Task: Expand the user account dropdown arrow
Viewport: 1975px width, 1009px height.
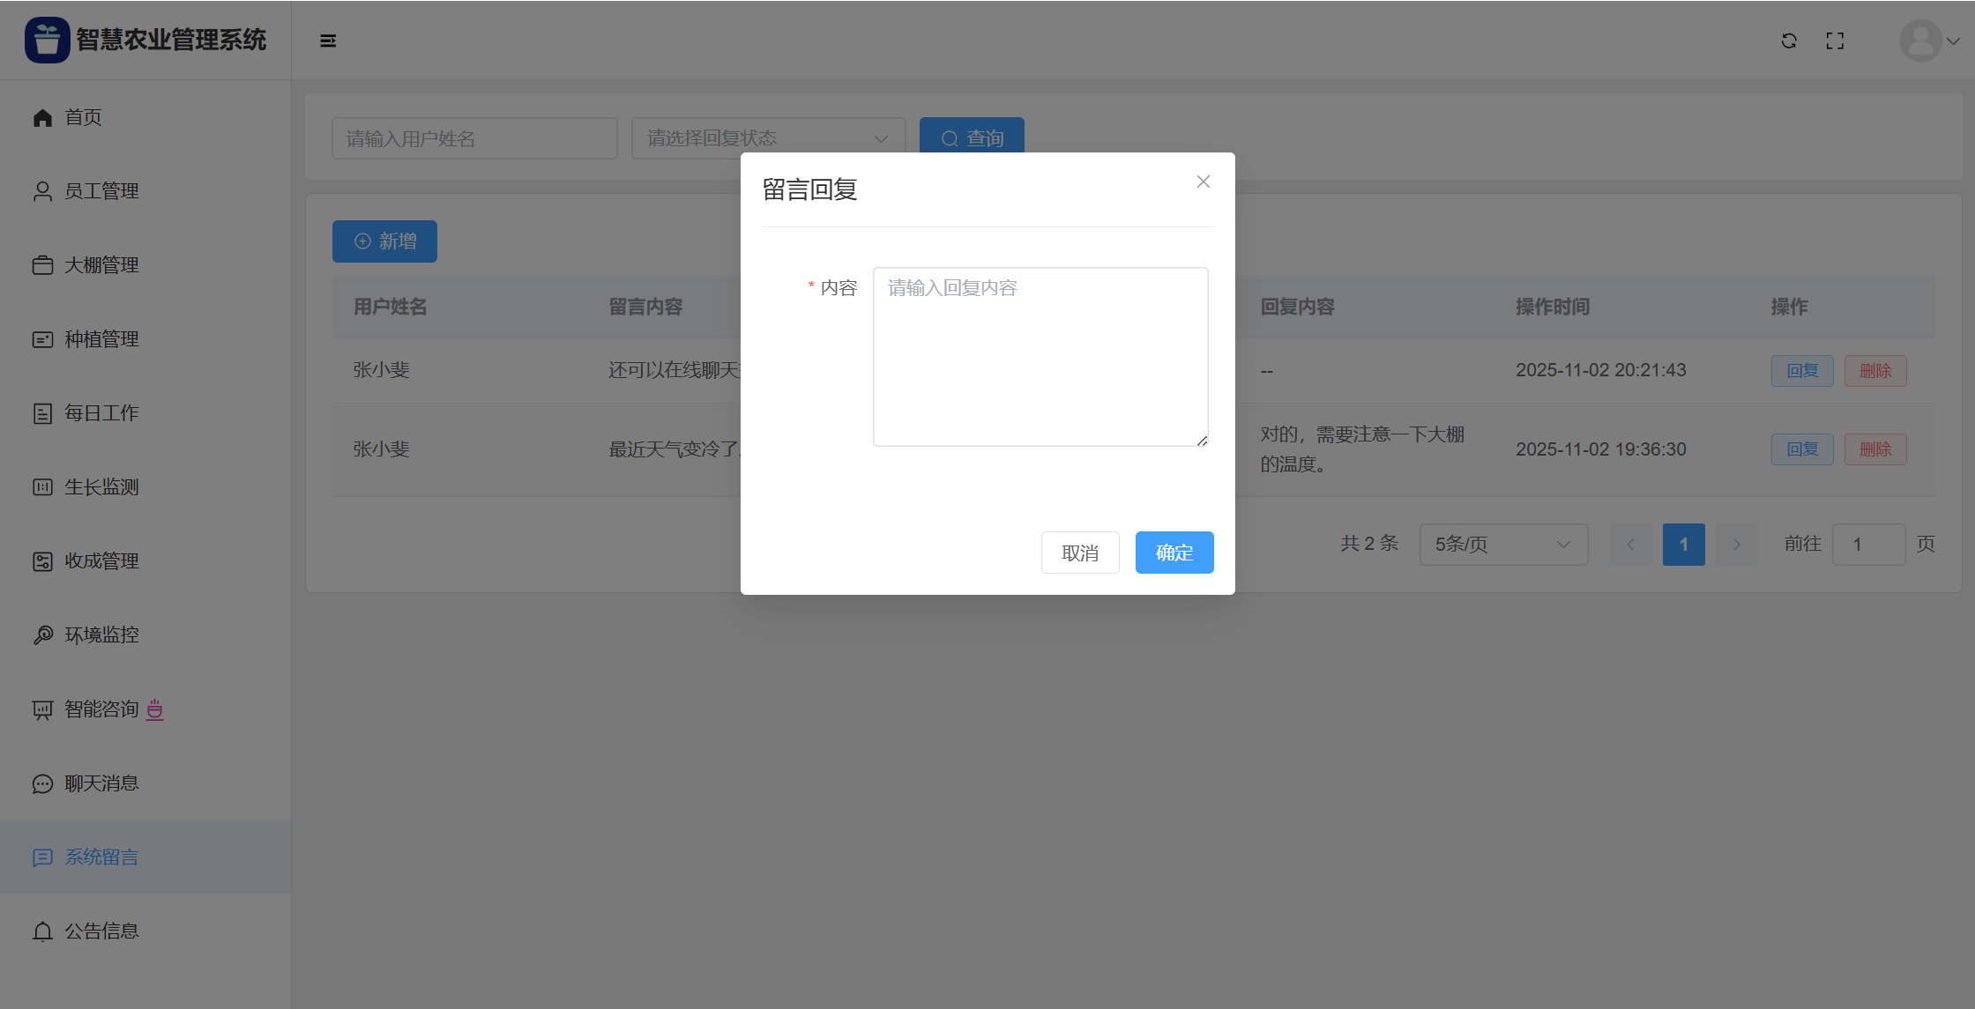Action: (x=1953, y=41)
